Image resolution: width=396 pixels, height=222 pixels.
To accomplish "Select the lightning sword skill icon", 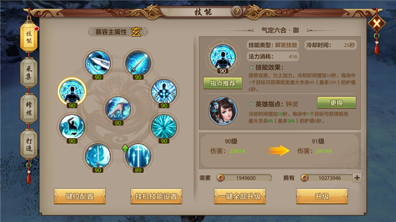I will point(138,63).
